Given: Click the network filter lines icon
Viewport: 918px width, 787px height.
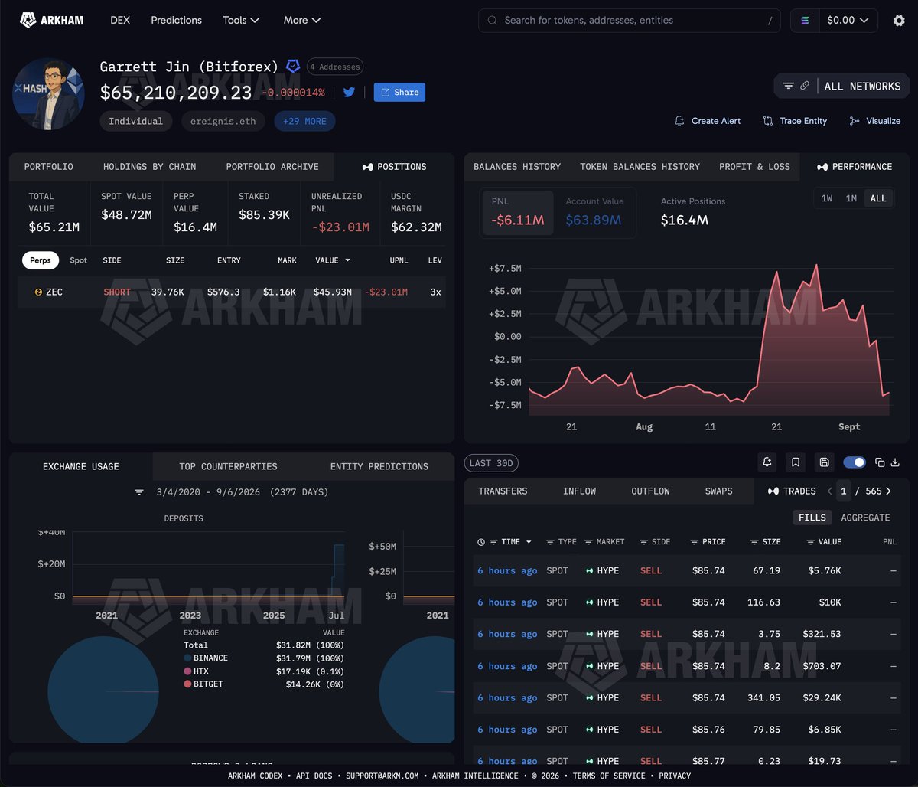Looking at the screenshot, I should tap(788, 87).
